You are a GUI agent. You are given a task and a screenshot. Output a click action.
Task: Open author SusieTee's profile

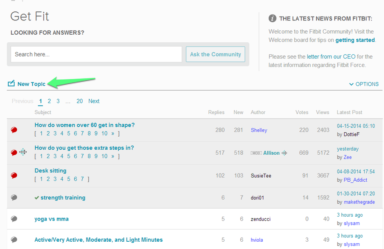pyautogui.click(x=261, y=176)
